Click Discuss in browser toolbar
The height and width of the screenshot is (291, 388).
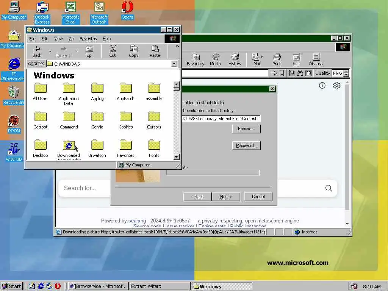pyautogui.click(x=316, y=59)
